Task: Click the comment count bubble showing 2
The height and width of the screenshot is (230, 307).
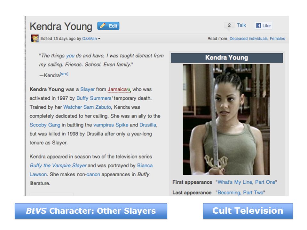Action: point(229,26)
